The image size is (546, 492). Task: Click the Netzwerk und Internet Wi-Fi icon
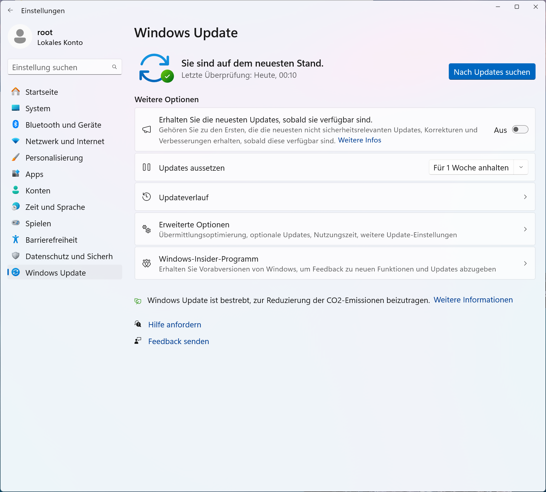pyautogui.click(x=16, y=141)
